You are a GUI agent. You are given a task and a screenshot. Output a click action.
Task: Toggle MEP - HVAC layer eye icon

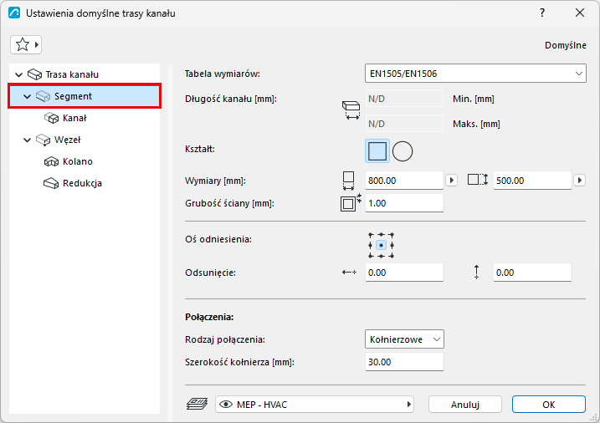click(x=226, y=405)
